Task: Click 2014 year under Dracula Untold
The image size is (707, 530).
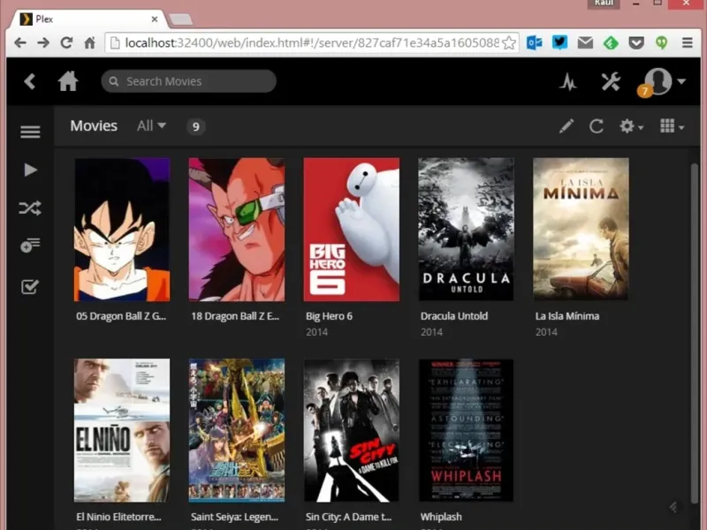Action: pyautogui.click(x=431, y=332)
